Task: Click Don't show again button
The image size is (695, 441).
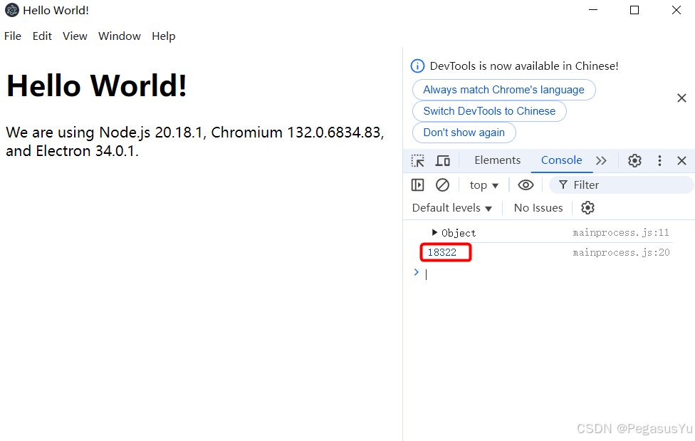Action: coord(464,133)
